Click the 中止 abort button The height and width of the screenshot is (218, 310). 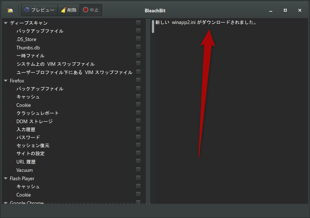(91, 10)
